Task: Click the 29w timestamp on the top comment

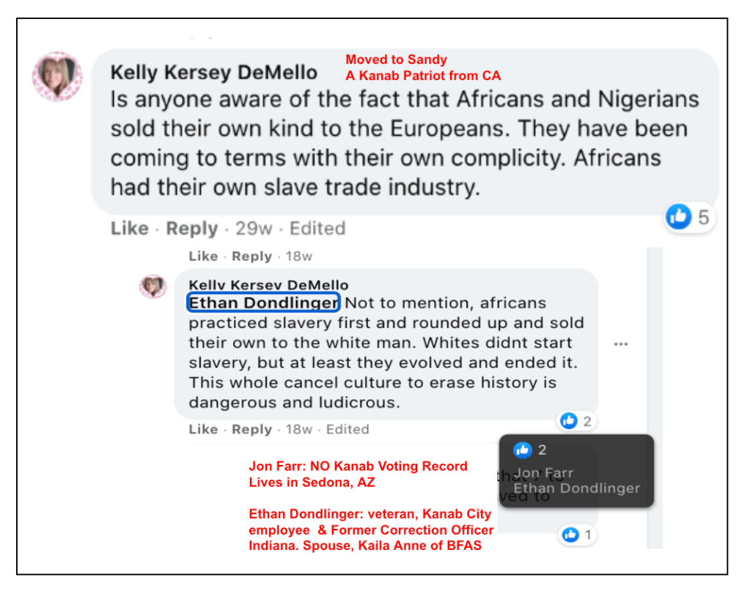Action: [254, 228]
